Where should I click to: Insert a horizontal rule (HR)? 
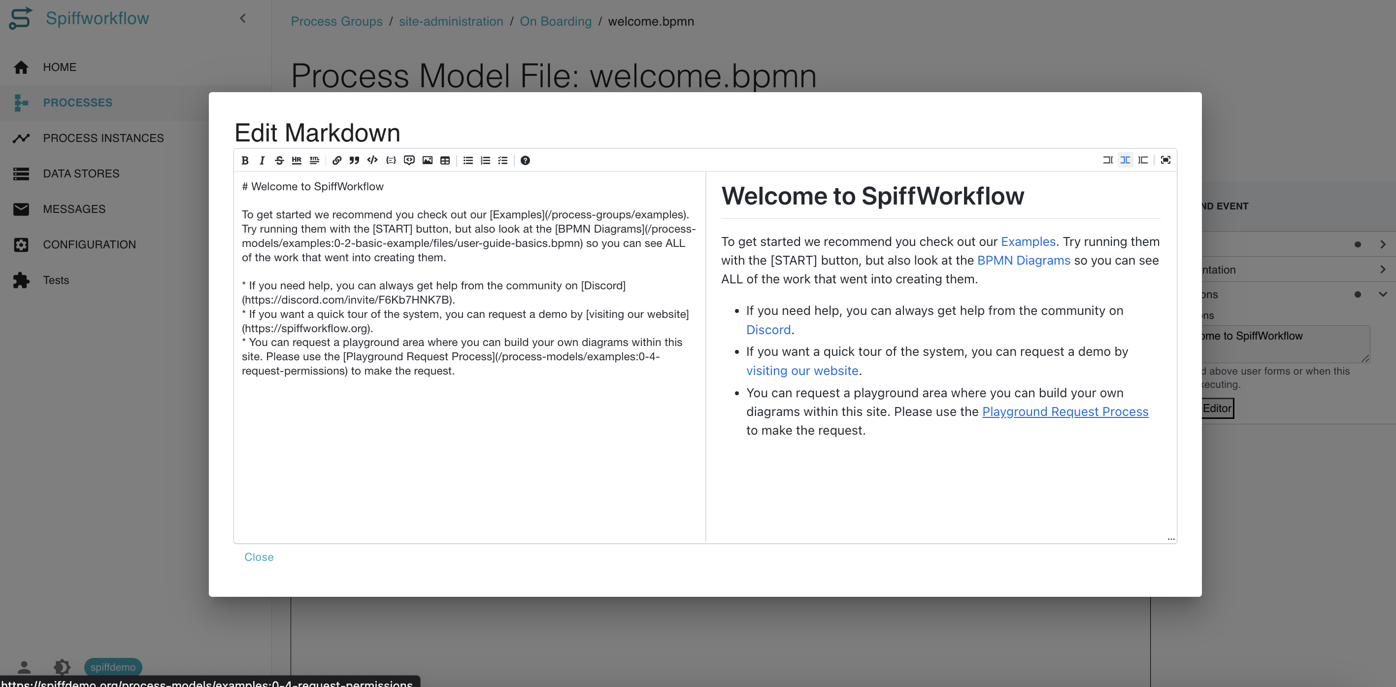click(297, 161)
